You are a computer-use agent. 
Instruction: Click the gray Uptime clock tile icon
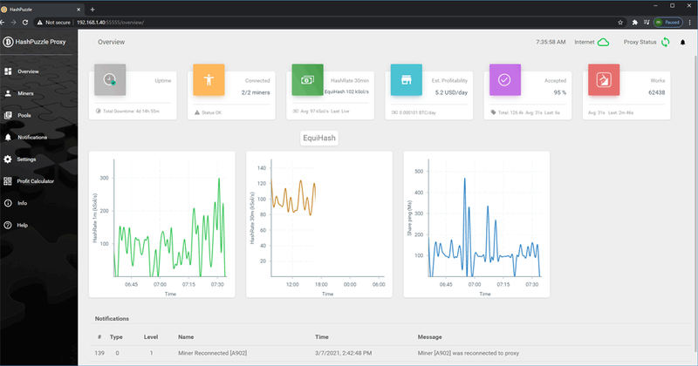point(110,79)
